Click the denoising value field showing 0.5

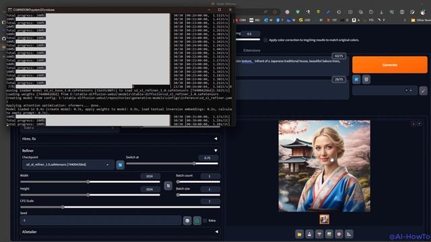point(250,34)
